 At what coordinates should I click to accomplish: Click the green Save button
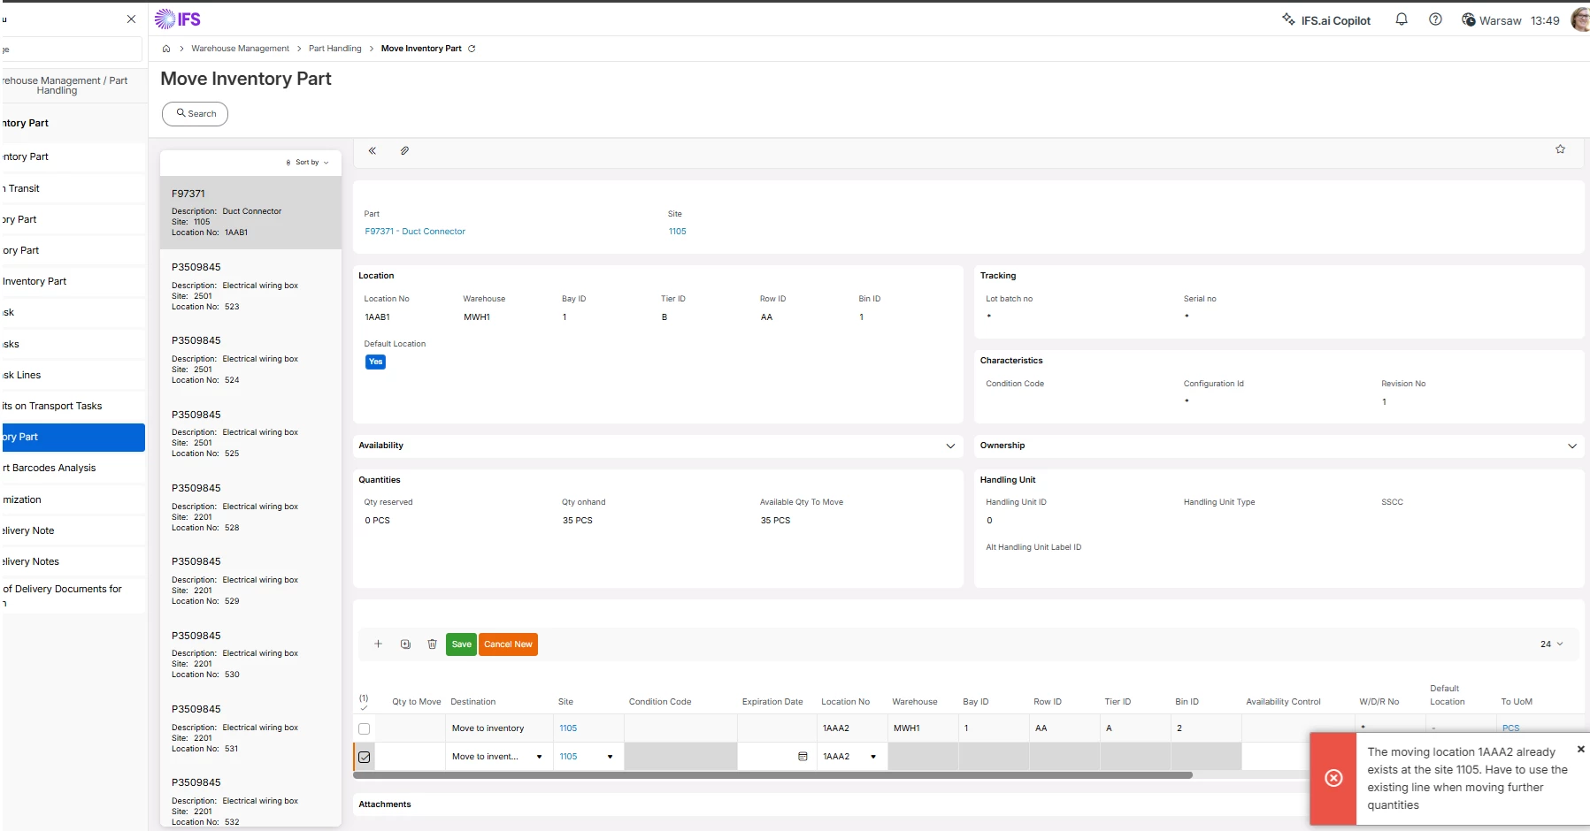point(461,644)
